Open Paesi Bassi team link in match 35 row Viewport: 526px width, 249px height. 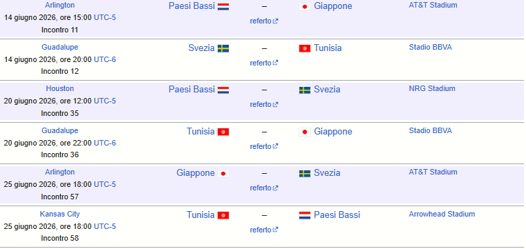[191, 90]
